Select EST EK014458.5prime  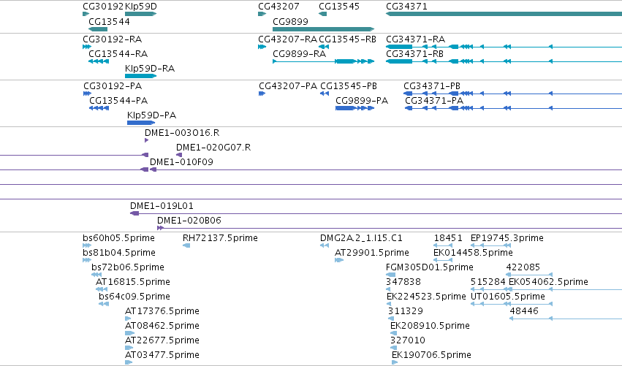(x=473, y=253)
